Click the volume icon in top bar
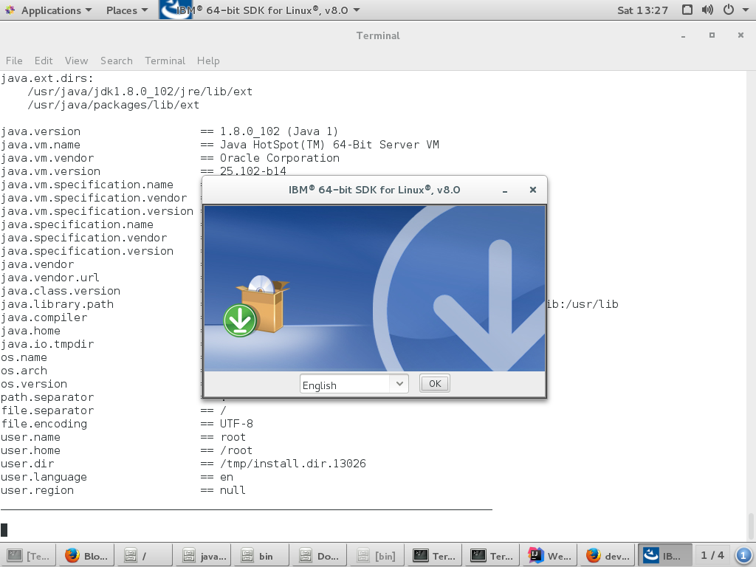Image resolution: width=756 pixels, height=567 pixels. [x=707, y=10]
